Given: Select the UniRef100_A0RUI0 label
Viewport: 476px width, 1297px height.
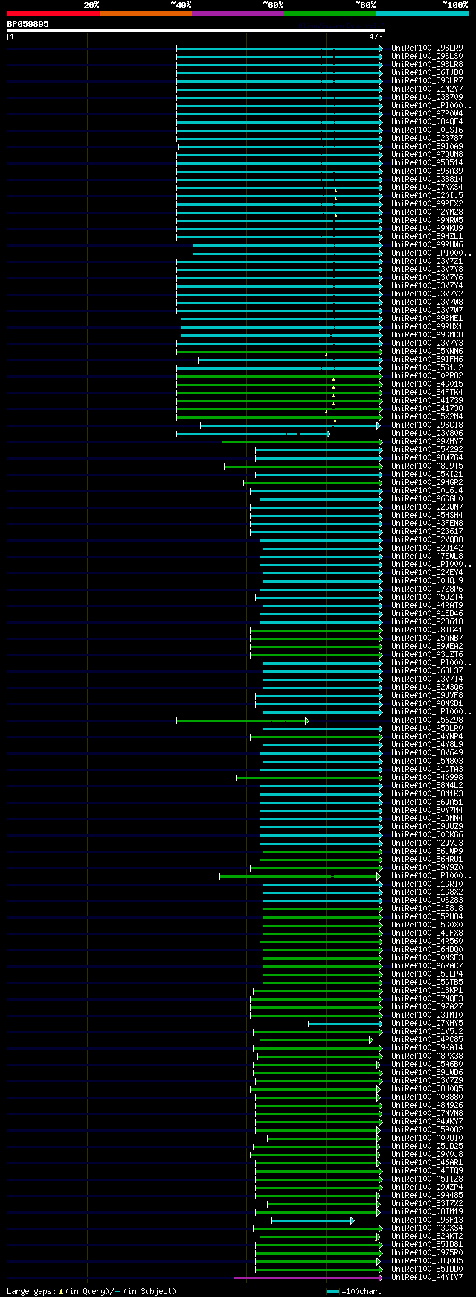Looking at the screenshot, I should click(x=427, y=1138).
